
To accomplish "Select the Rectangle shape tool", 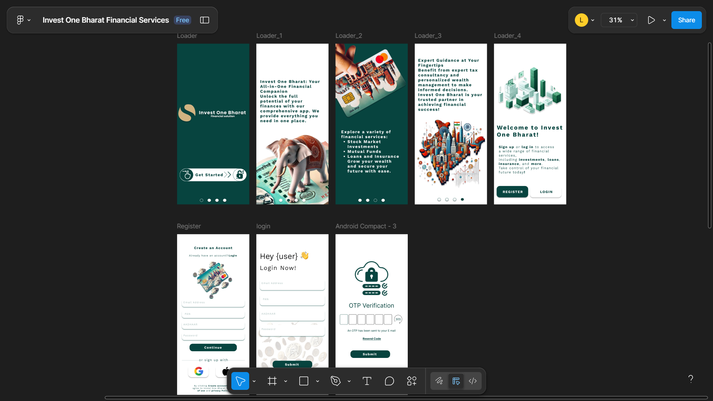I will click(304, 381).
